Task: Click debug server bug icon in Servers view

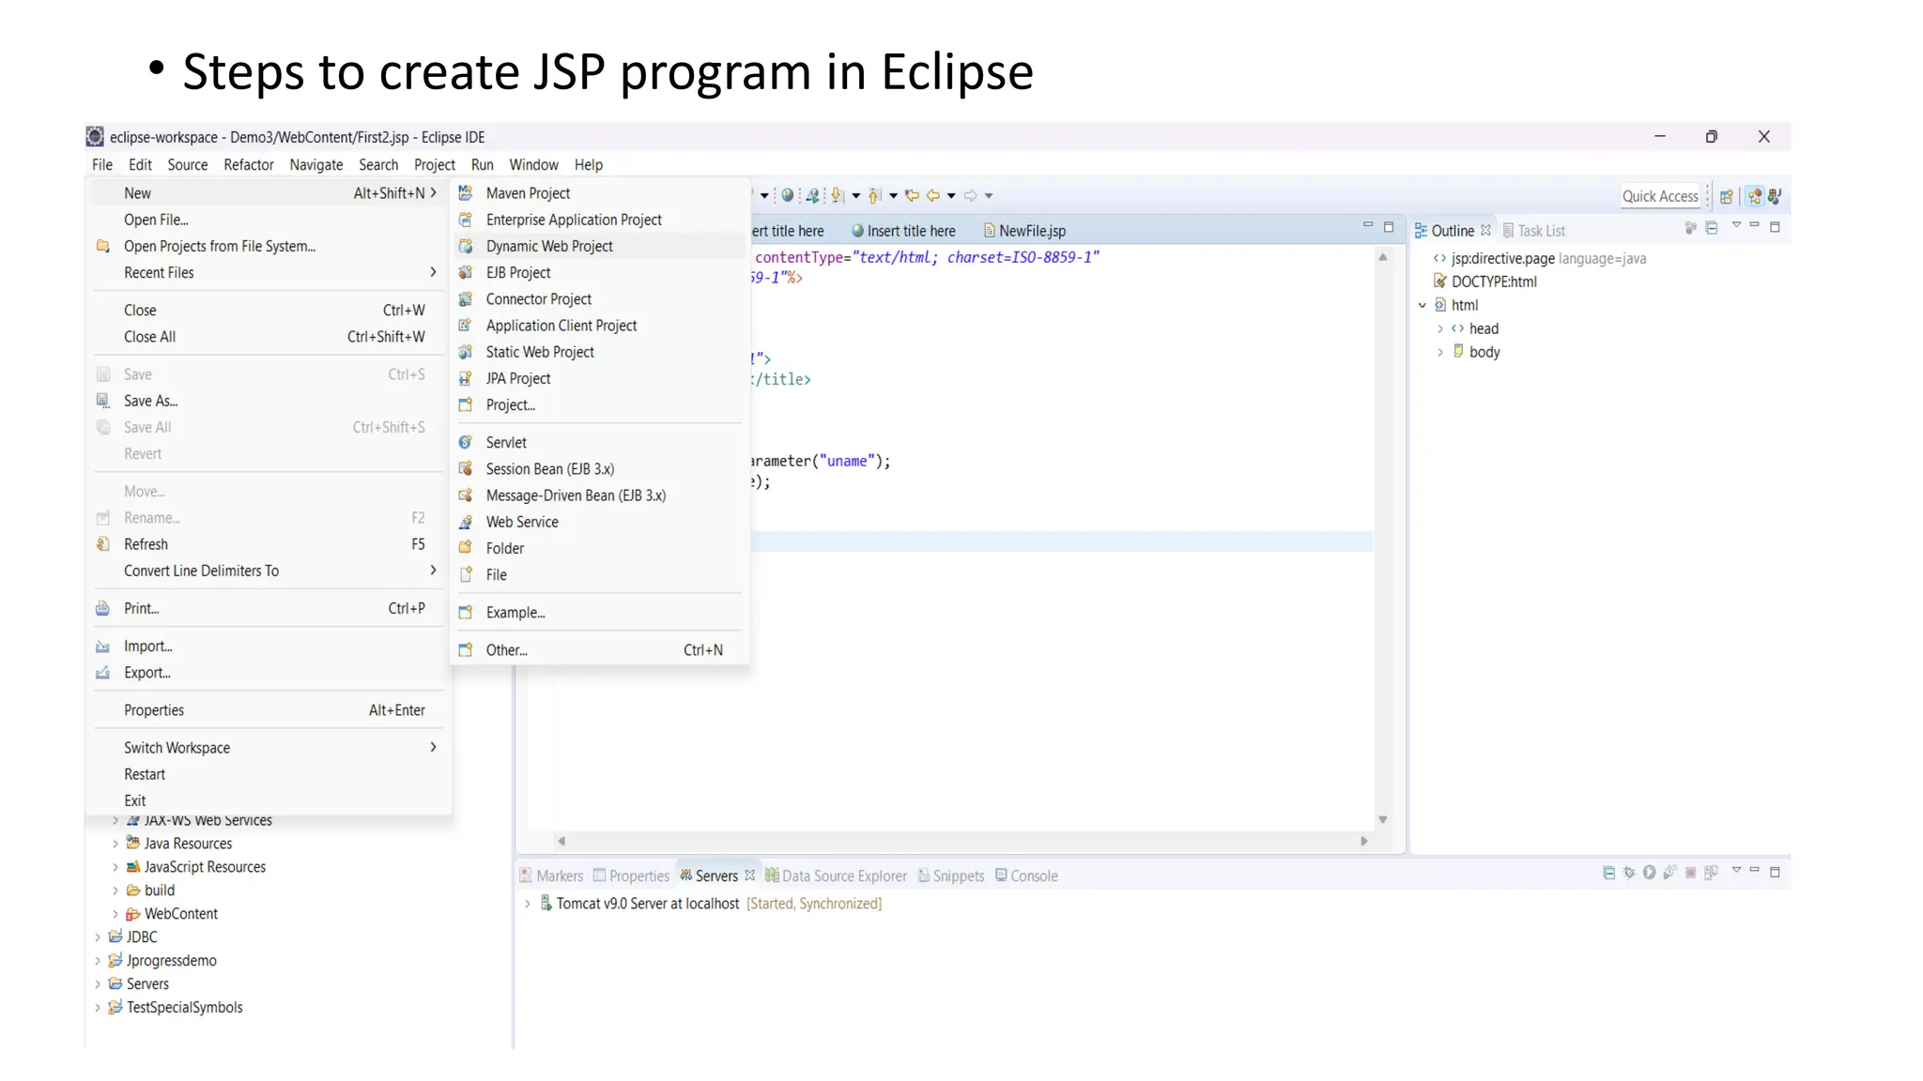Action: (x=1629, y=873)
